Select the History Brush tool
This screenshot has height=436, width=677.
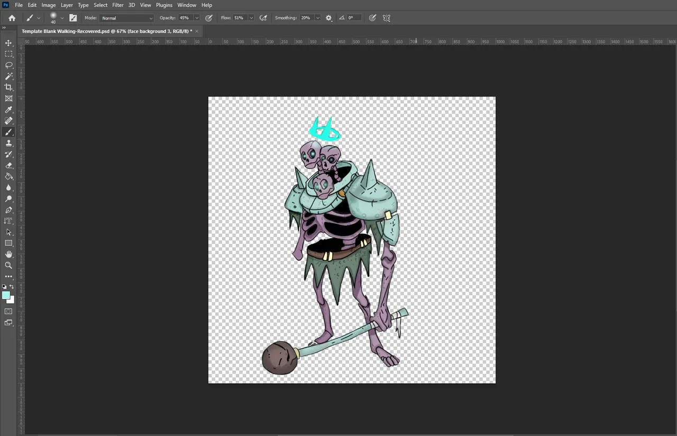(x=8, y=154)
